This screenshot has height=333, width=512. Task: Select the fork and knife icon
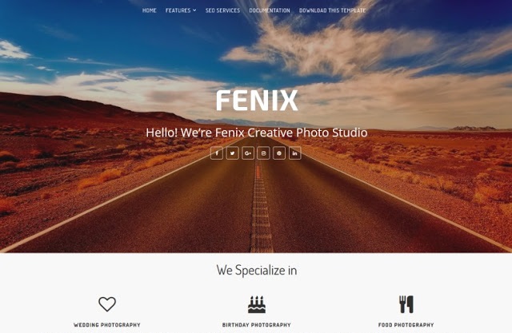click(406, 304)
